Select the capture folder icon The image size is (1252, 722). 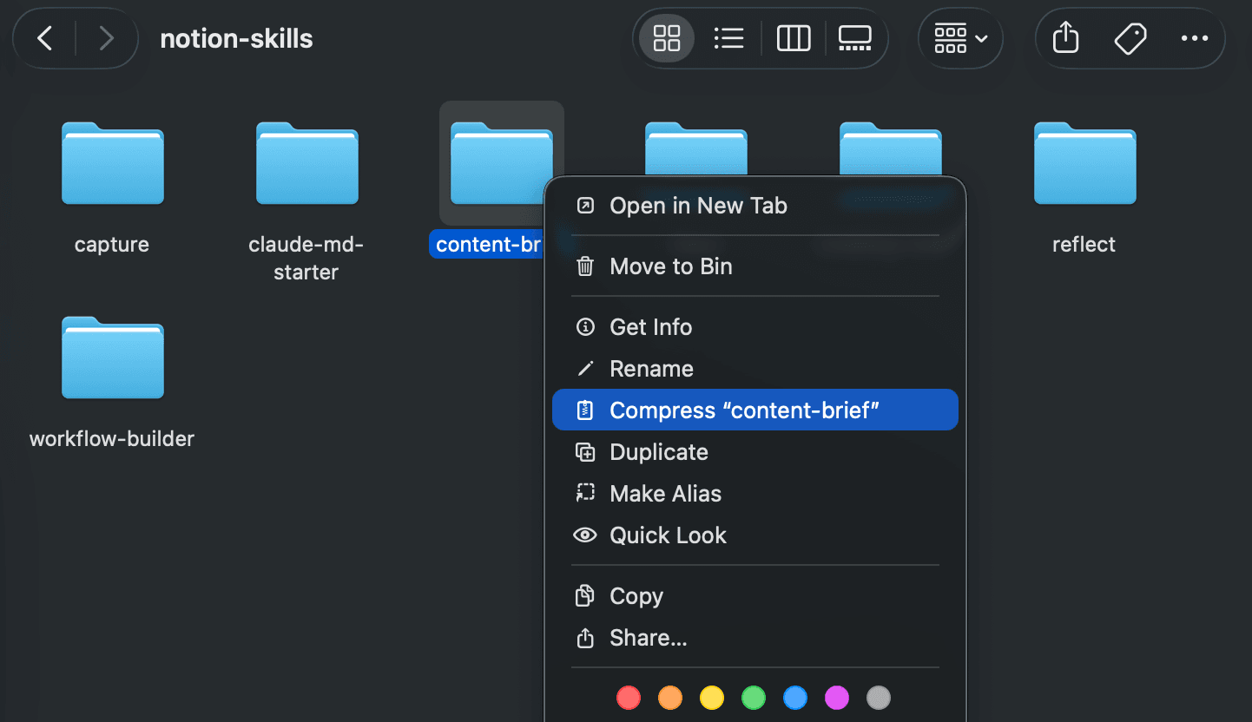(x=113, y=163)
